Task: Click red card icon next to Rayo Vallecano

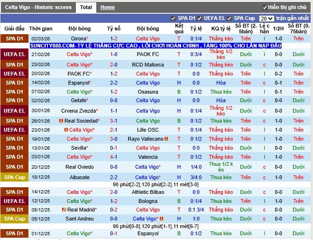Action: (x=166, y=139)
